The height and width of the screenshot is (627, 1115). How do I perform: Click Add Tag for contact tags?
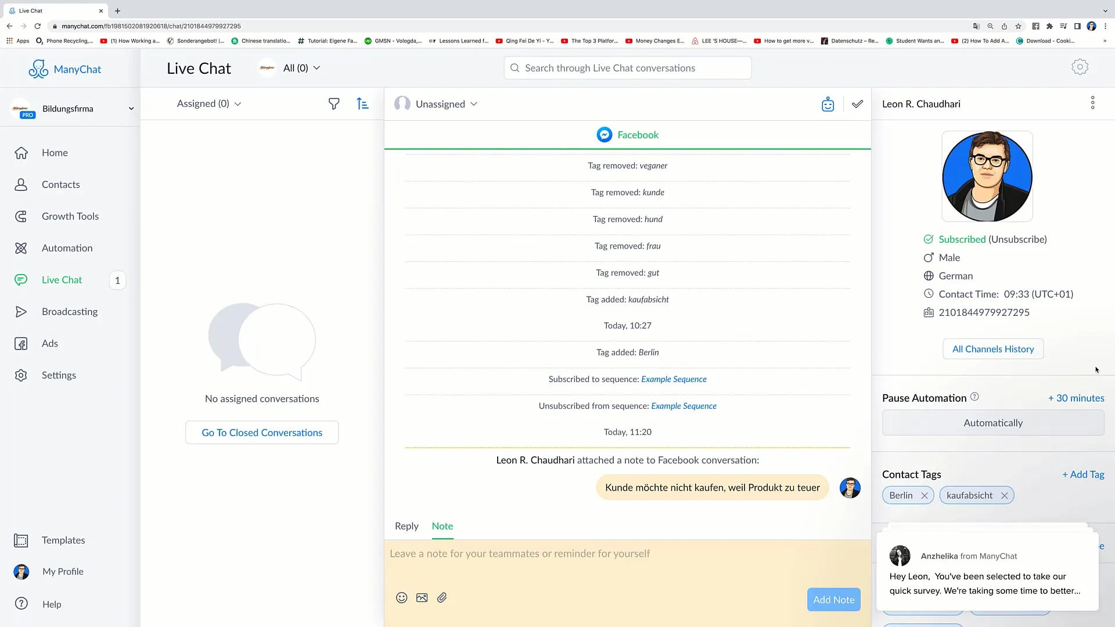click(1084, 474)
